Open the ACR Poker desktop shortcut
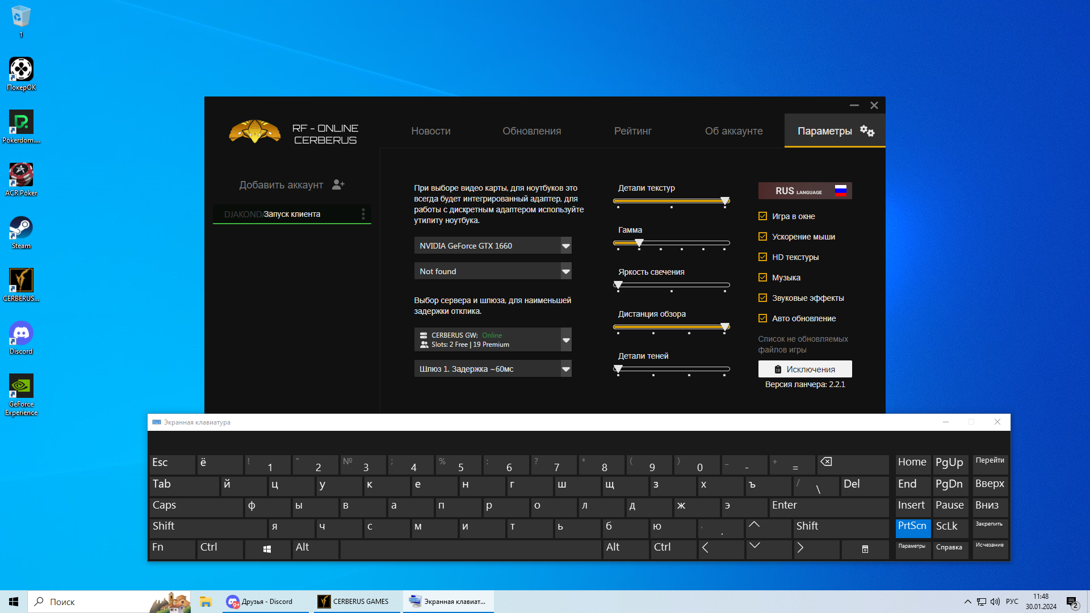The width and height of the screenshot is (1090, 613). click(21, 179)
